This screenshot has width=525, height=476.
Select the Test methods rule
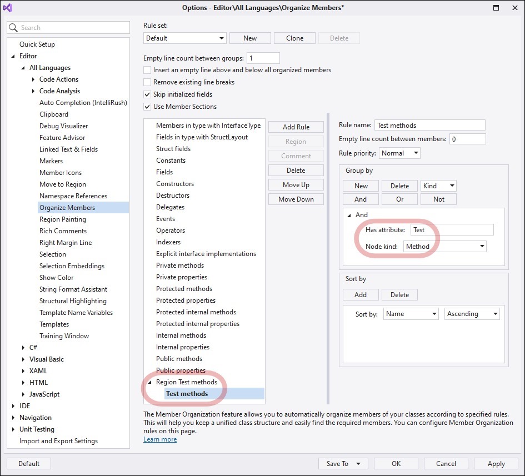[x=214, y=394]
